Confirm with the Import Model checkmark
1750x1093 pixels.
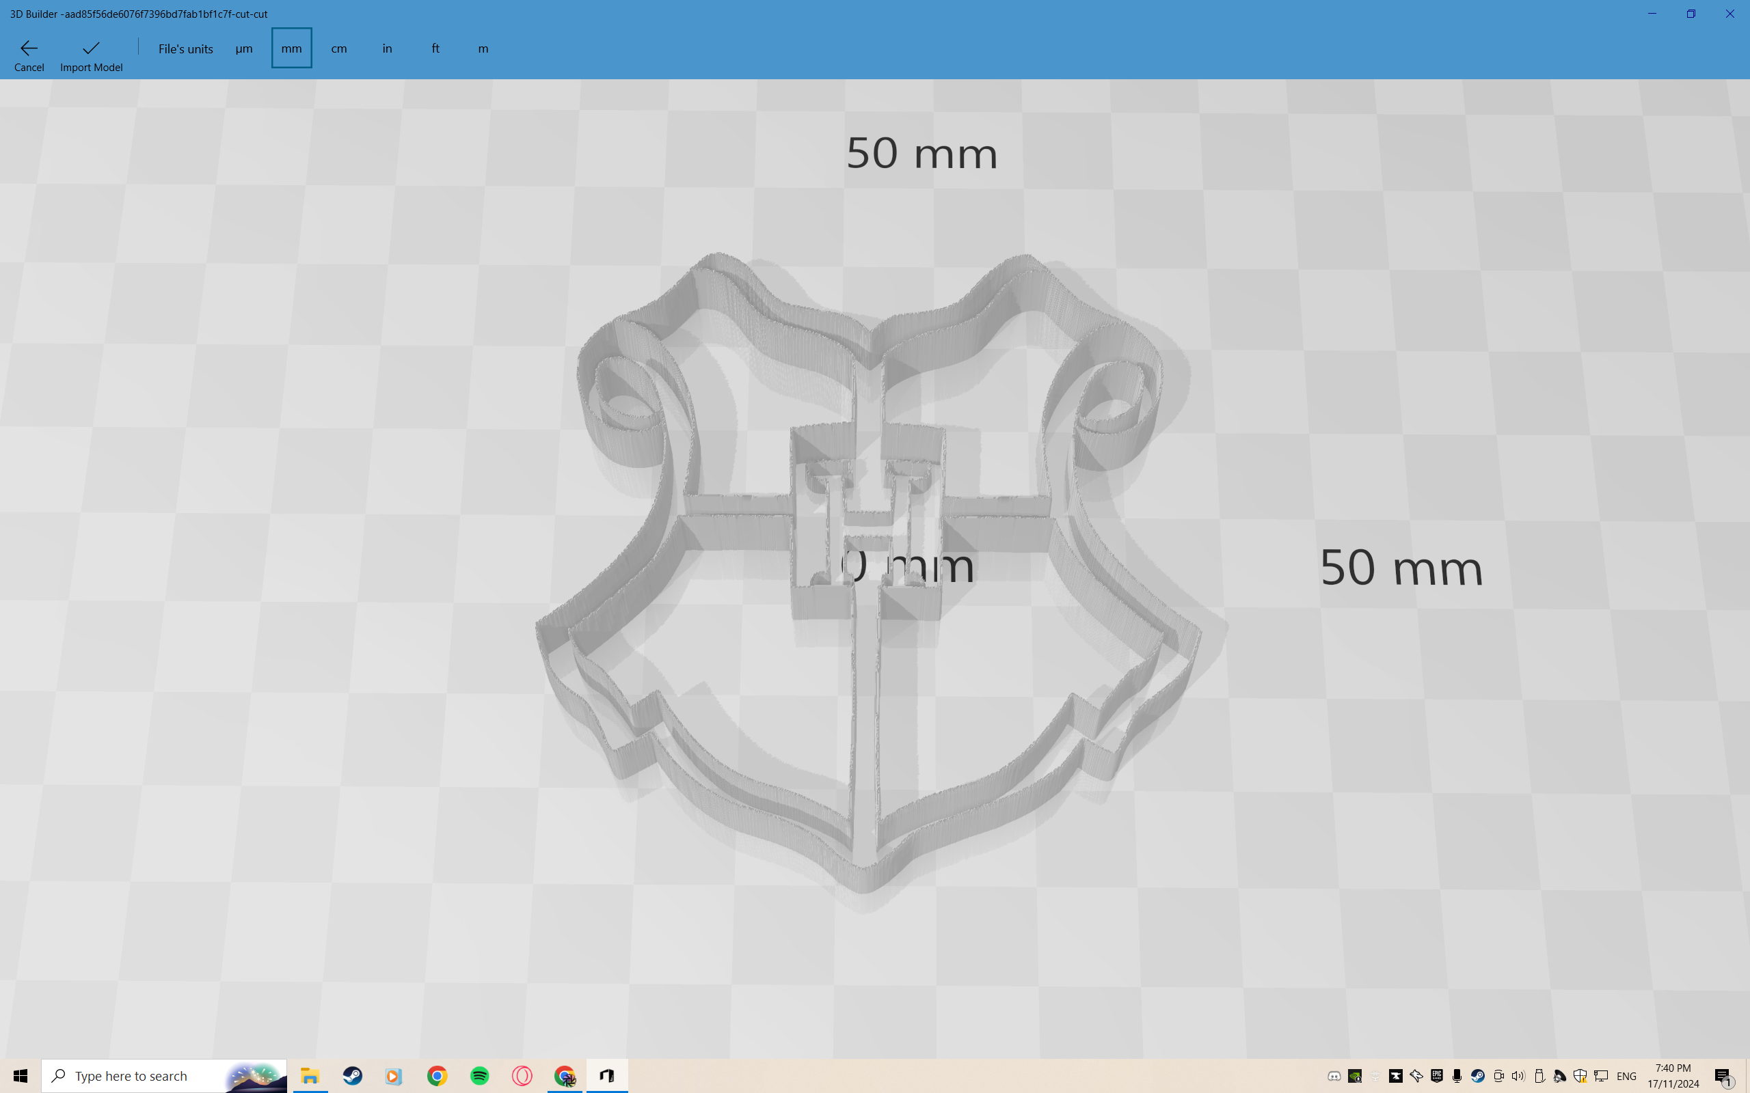click(x=91, y=55)
